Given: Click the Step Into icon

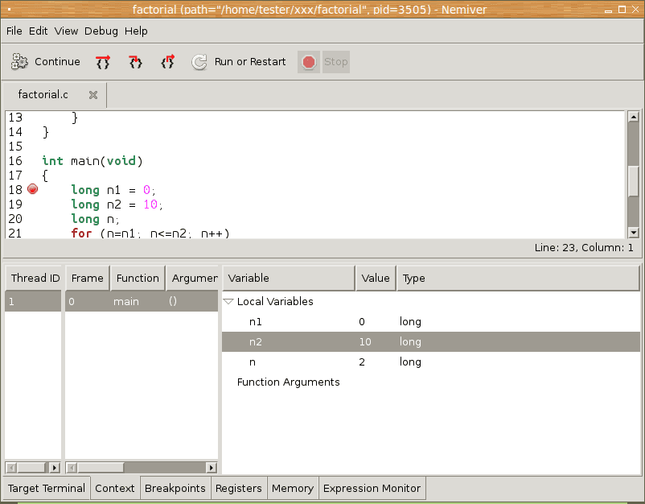Looking at the screenshot, I should pyautogui.click(x=135, y=62).
